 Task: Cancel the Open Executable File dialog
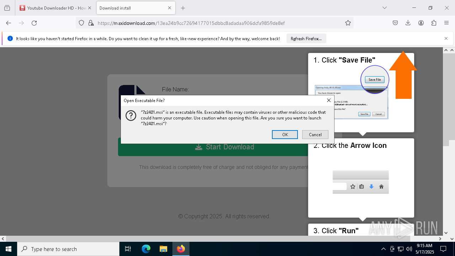coord(315,134)
